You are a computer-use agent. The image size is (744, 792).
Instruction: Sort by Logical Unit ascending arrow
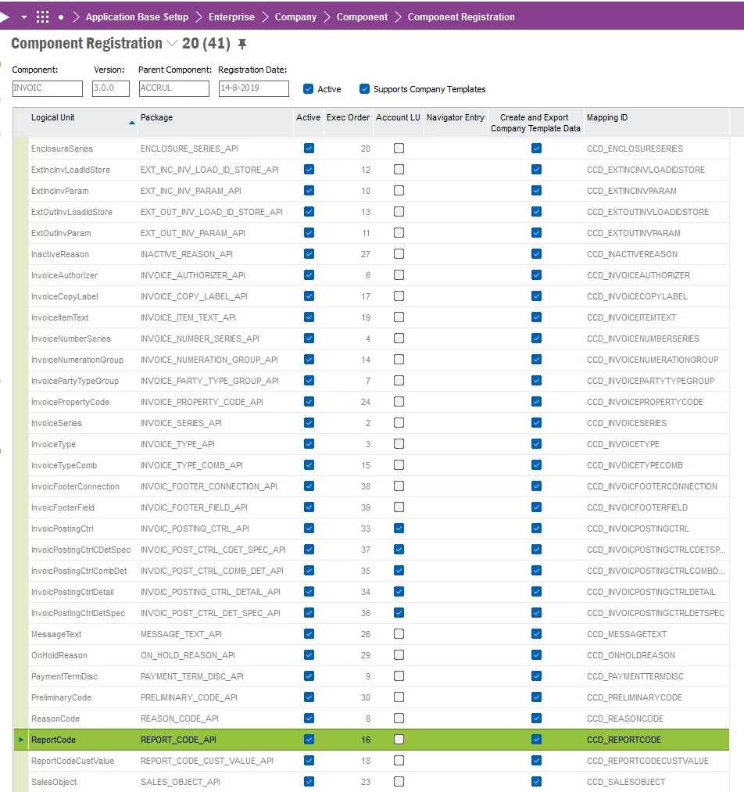coord(132,123)
